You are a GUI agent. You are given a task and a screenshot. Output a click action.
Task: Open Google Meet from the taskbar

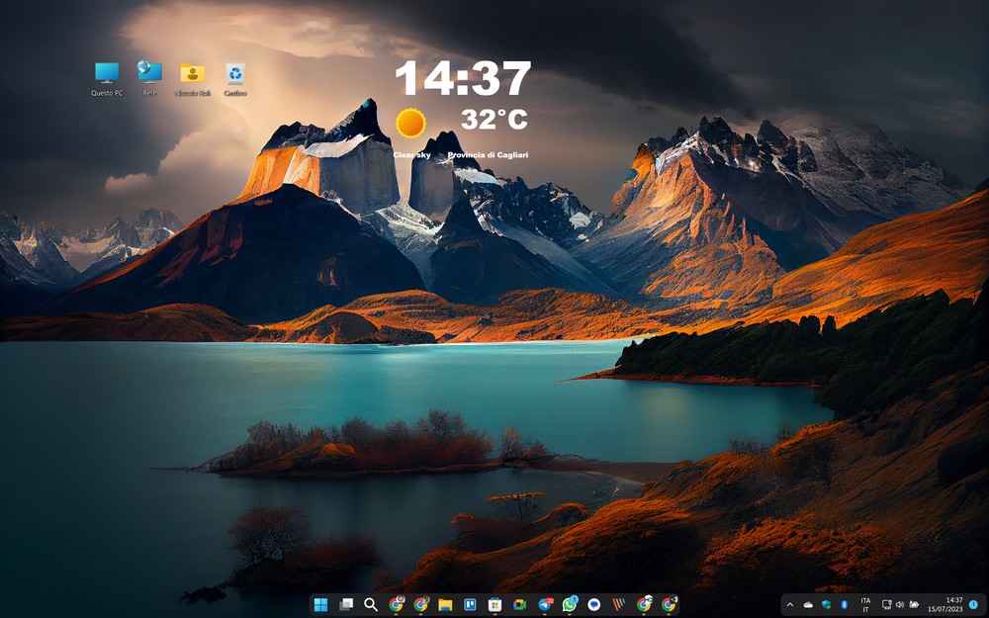click(519, 604)
